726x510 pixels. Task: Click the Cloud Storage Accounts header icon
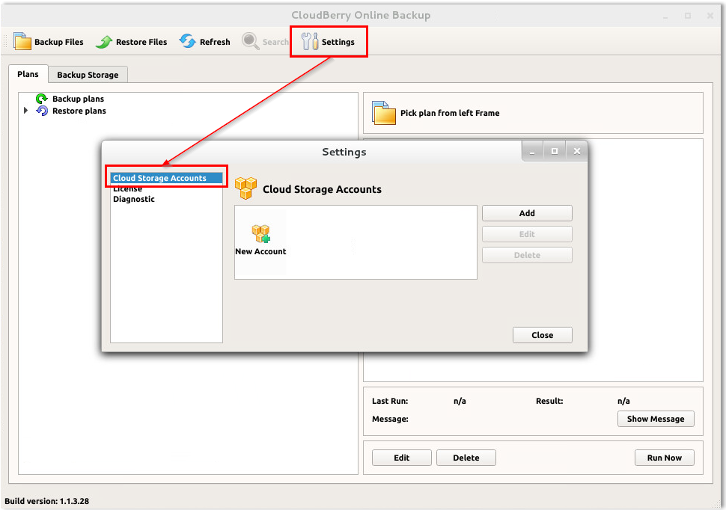click(245, 188)
